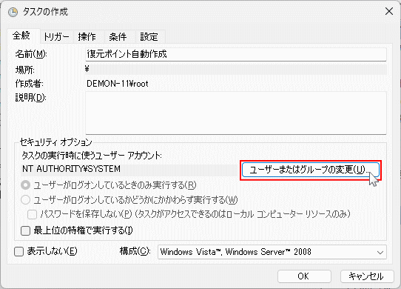Enable 最上位の特権で実行する checkbox

pyautogui.click(x=25, y=230)
